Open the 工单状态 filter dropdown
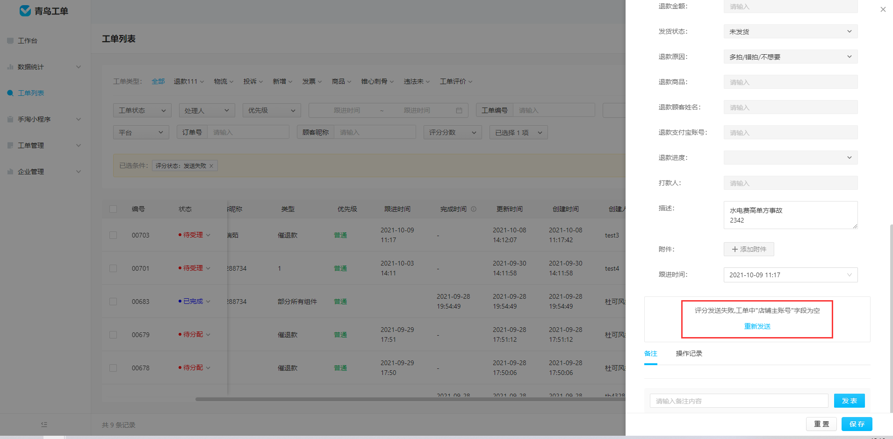 [142, 110]
